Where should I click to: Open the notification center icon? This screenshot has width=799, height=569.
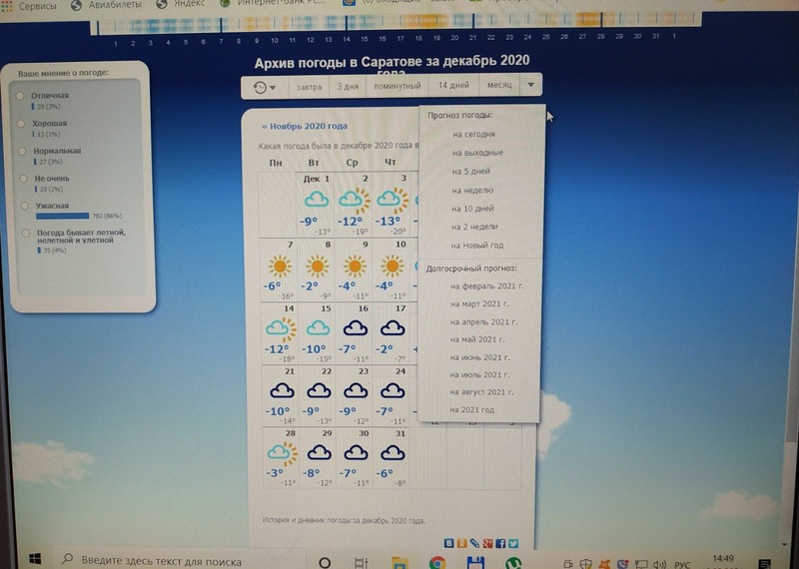click(x=764, y=563)
